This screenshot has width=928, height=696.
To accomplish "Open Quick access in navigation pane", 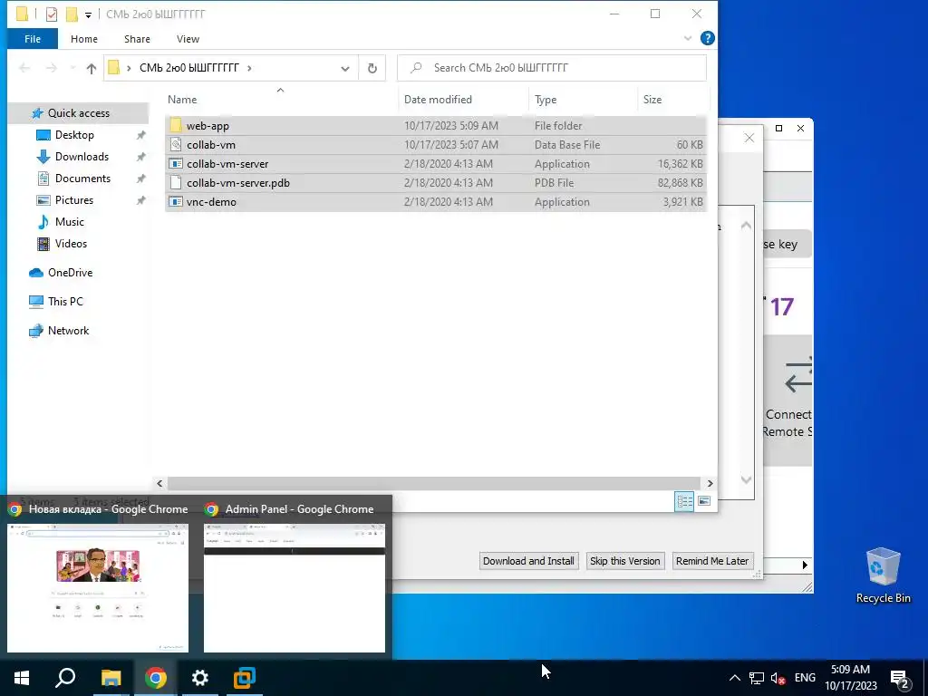I will pos(78,113).
